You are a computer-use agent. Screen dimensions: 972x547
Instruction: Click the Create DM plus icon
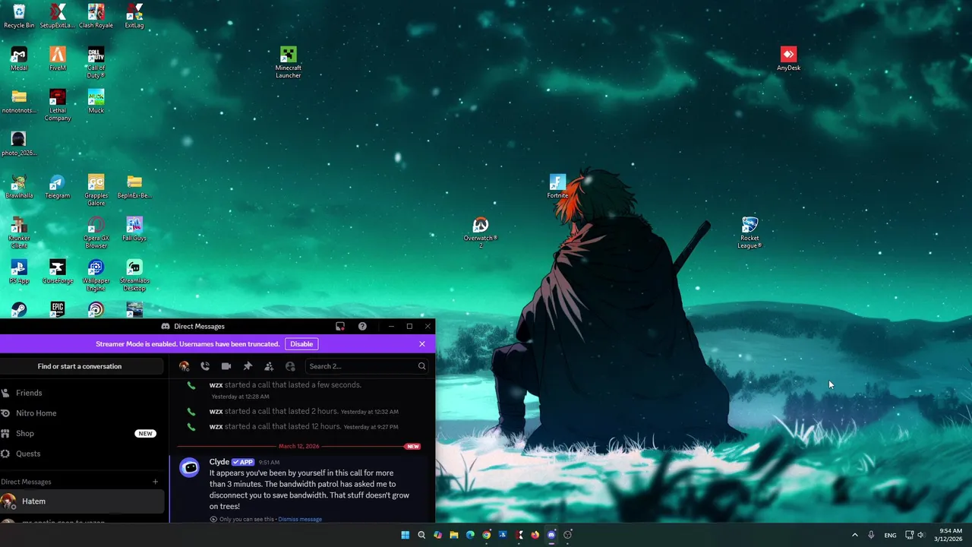click(x=155, y=482)
